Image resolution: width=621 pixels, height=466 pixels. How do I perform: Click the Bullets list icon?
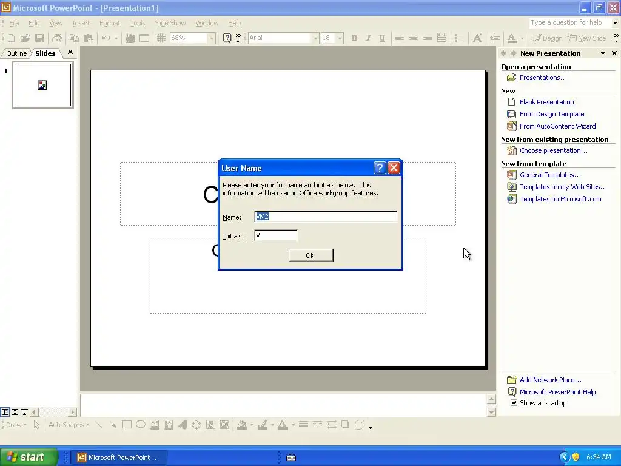459,38
